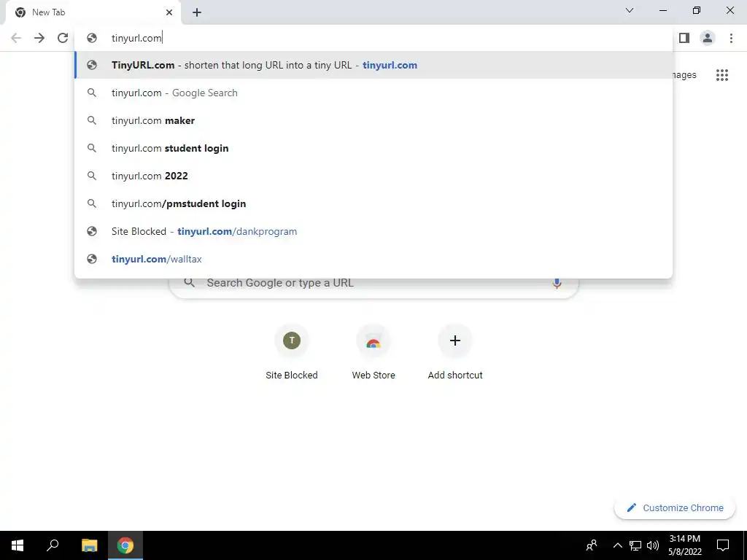747x560 pixels.
Task: Open a new tab with plus button
Action: (x=197, y=13)
